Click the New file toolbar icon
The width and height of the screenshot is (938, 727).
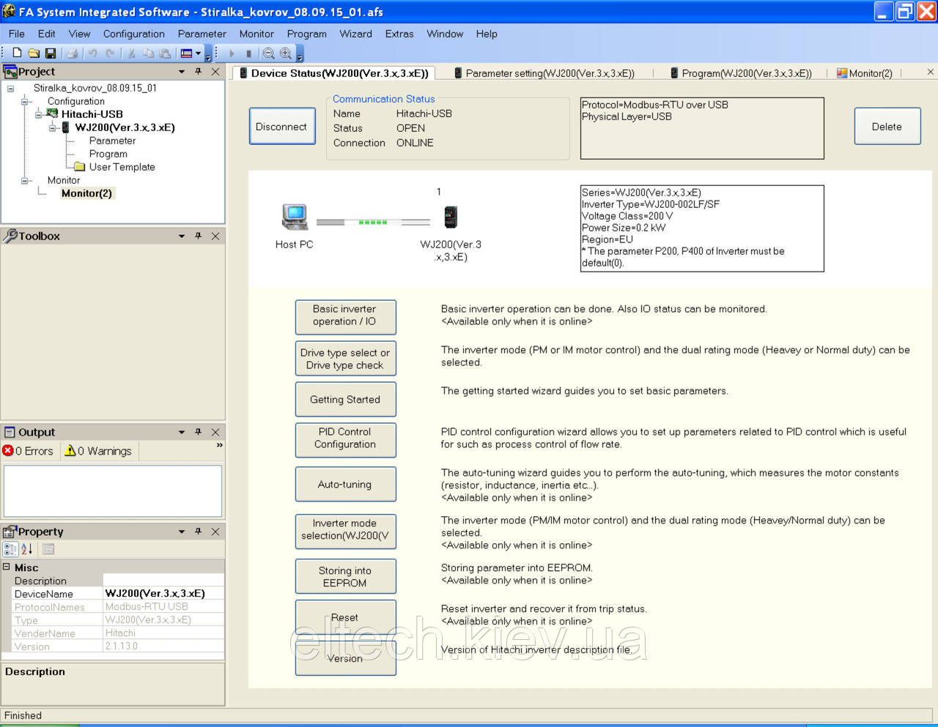17,53
